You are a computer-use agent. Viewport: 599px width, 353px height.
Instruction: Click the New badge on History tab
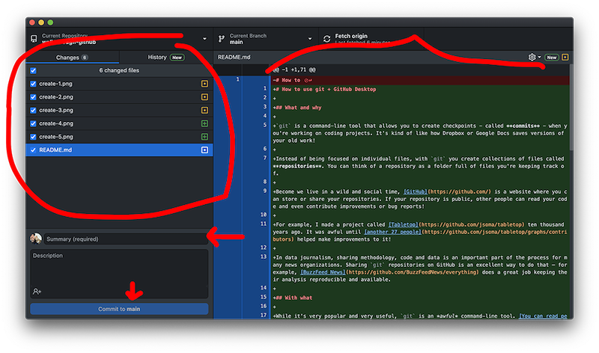[177, 58]
